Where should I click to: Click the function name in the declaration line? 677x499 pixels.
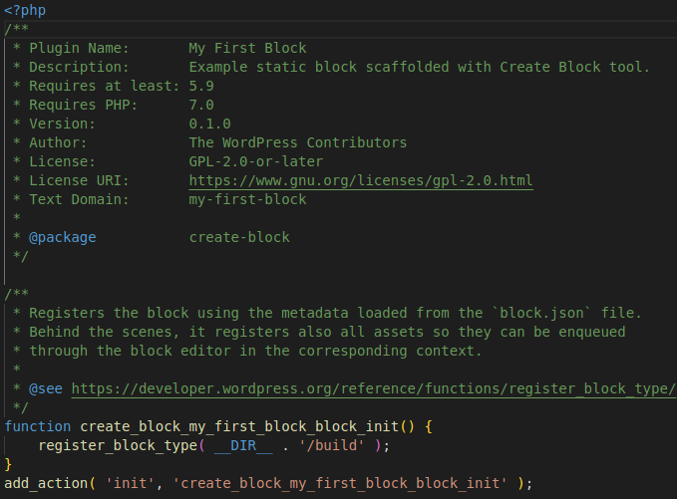[239, 427]
